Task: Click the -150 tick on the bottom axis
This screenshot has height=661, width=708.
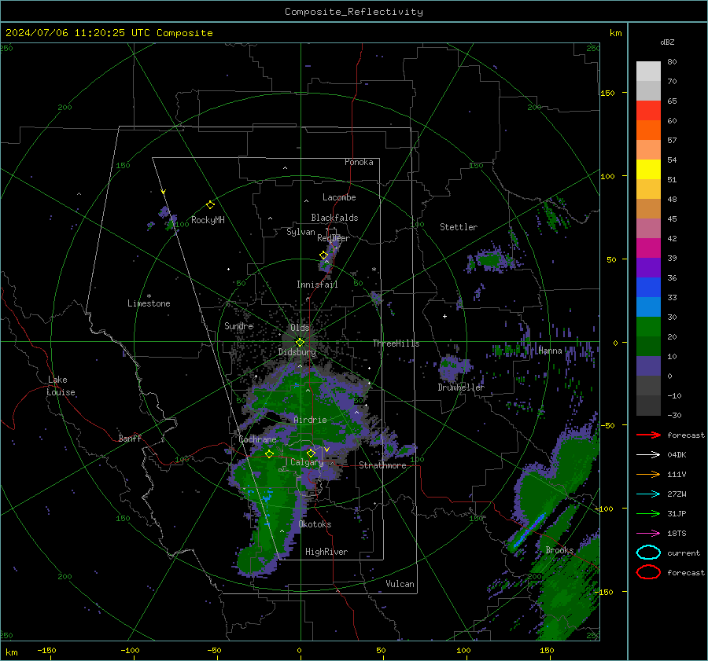Action: (x=46, y=650)
